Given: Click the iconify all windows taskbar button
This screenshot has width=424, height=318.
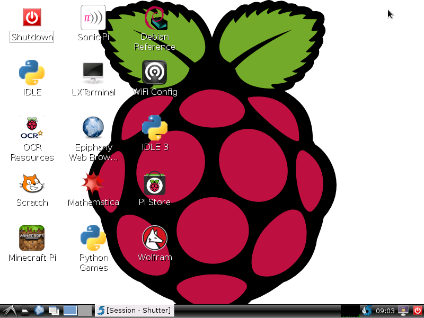Looking at the screenshot, I should coord(54,311).
